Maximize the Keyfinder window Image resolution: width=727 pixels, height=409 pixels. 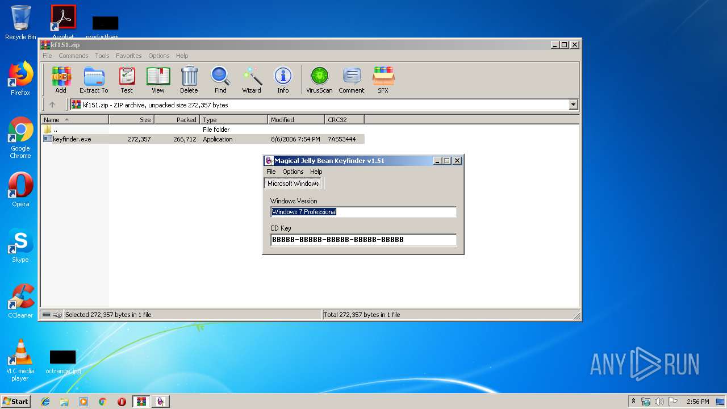(x=447, y=161)
